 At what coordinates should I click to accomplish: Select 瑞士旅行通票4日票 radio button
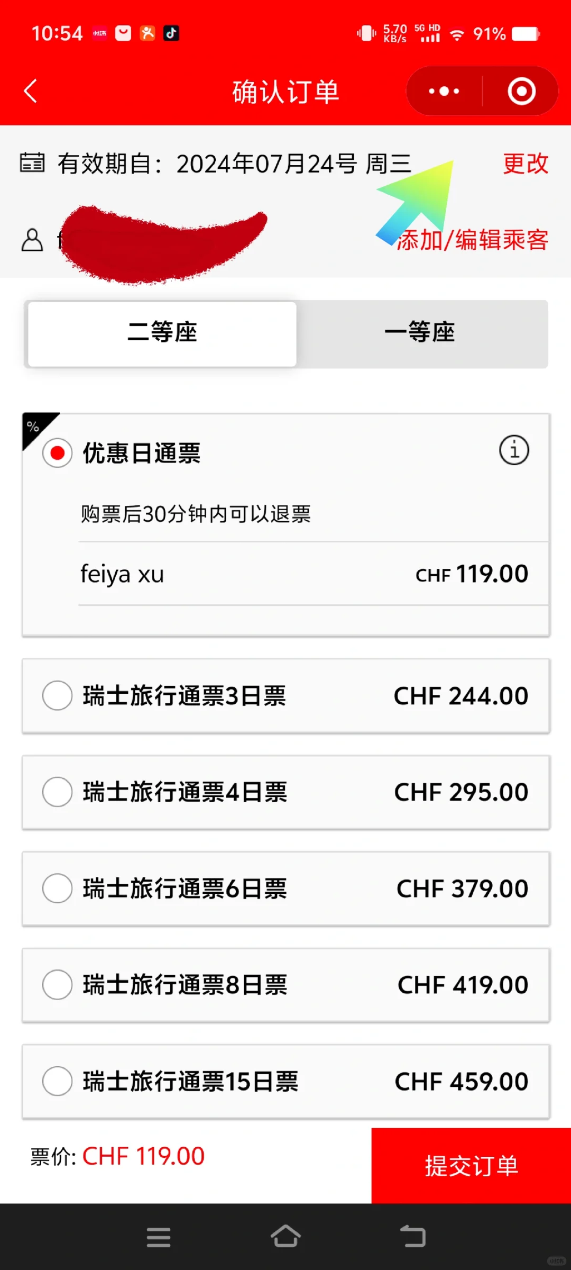point(57,792)
